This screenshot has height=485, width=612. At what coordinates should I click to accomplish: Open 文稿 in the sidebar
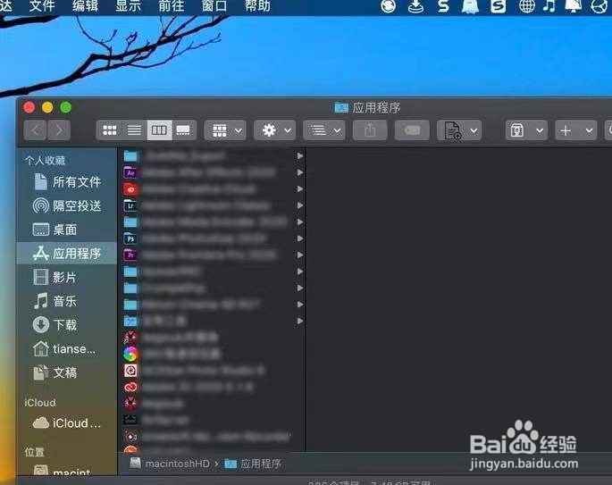pos(54,372)
